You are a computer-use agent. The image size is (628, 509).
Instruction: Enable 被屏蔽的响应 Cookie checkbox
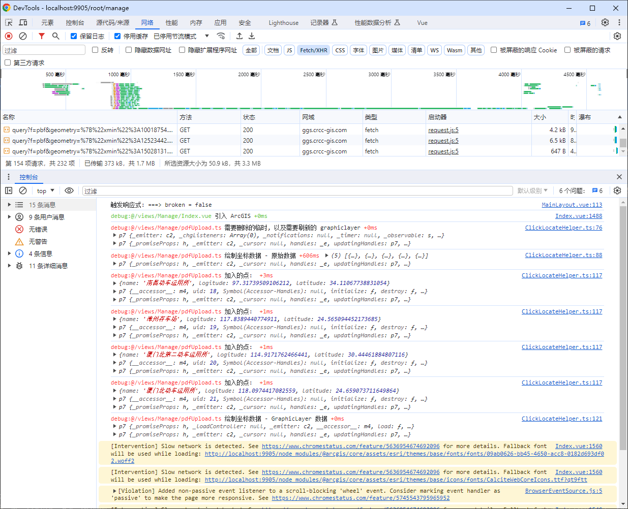[494, 50]
